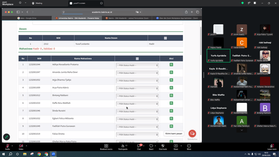Show more participants with gallery down chevron
279x157 pixels.
242,130
